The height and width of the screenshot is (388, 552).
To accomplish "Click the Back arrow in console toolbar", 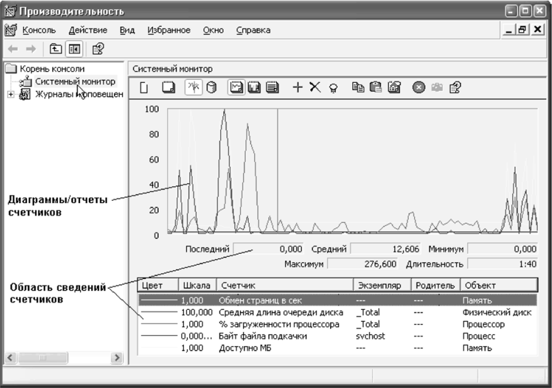I will (13, 49).
